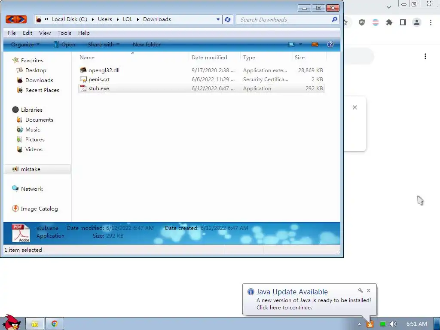Click the opengl32.dll file icon
The width and height of the screenshot is (440, 330).
(83, 70)
